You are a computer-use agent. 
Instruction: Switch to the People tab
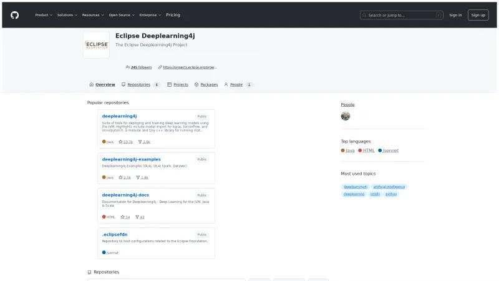click(x=238, y=84)
